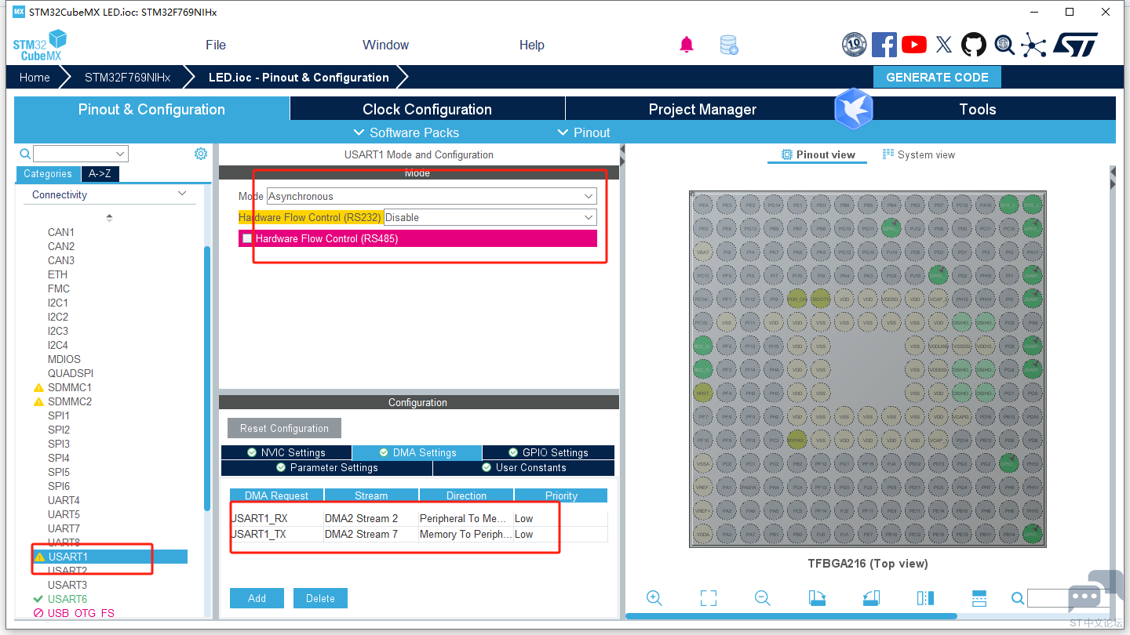Open the Mode Asynchronous dropdown
The width and height of the screenshot is (1130, 635).
coord(432,196)
